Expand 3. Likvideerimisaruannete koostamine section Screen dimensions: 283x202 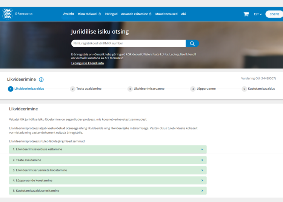(x=108, y=170)
